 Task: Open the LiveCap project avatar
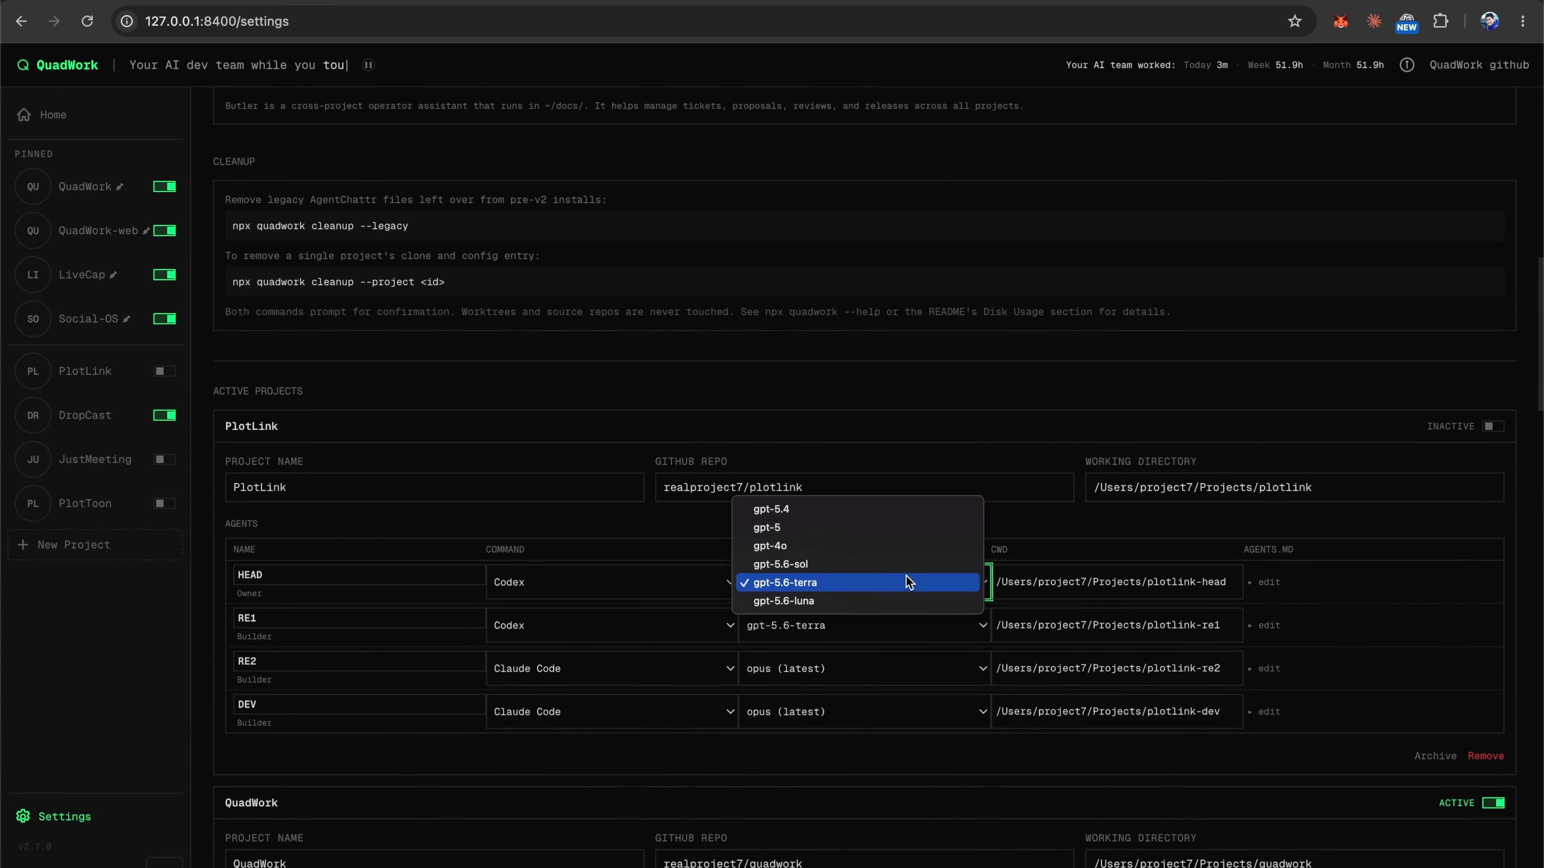click(x=33, y=274)
